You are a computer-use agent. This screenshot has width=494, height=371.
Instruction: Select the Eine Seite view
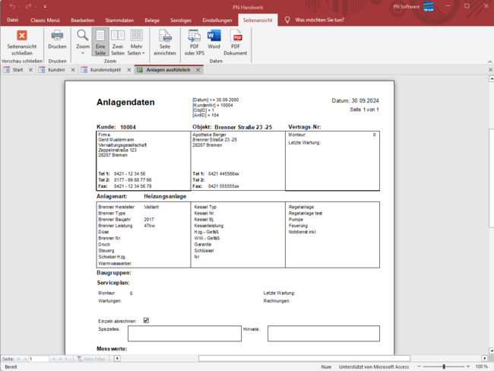pos(100,43)
